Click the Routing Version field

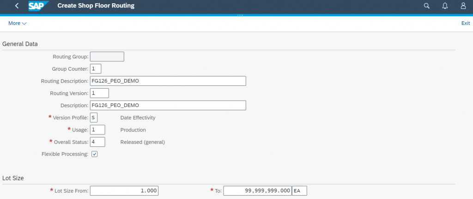pyautogui.click(x=100, y=93)
